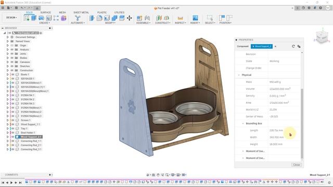Expand the Named Views node
Image resolution: width=333 pixels, height=187 pixels.
(x=8, y=42)
